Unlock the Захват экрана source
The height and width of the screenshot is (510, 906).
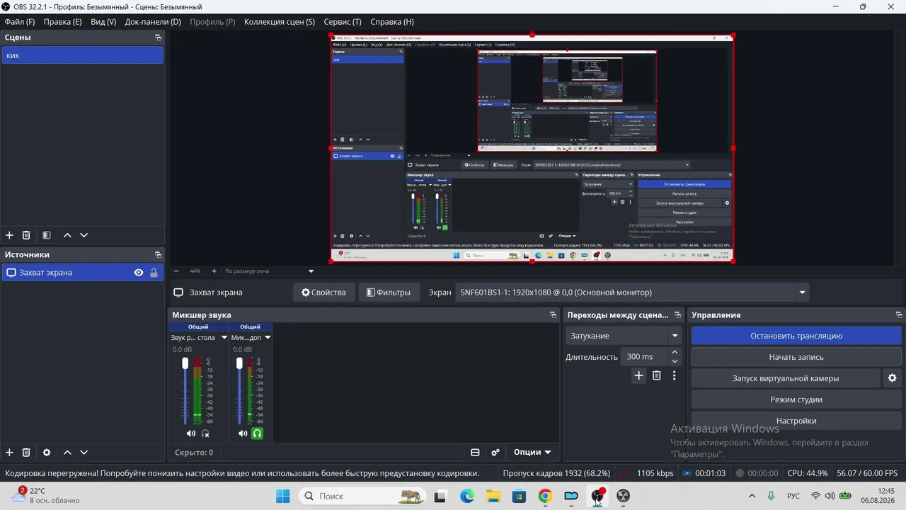[154, 273]
